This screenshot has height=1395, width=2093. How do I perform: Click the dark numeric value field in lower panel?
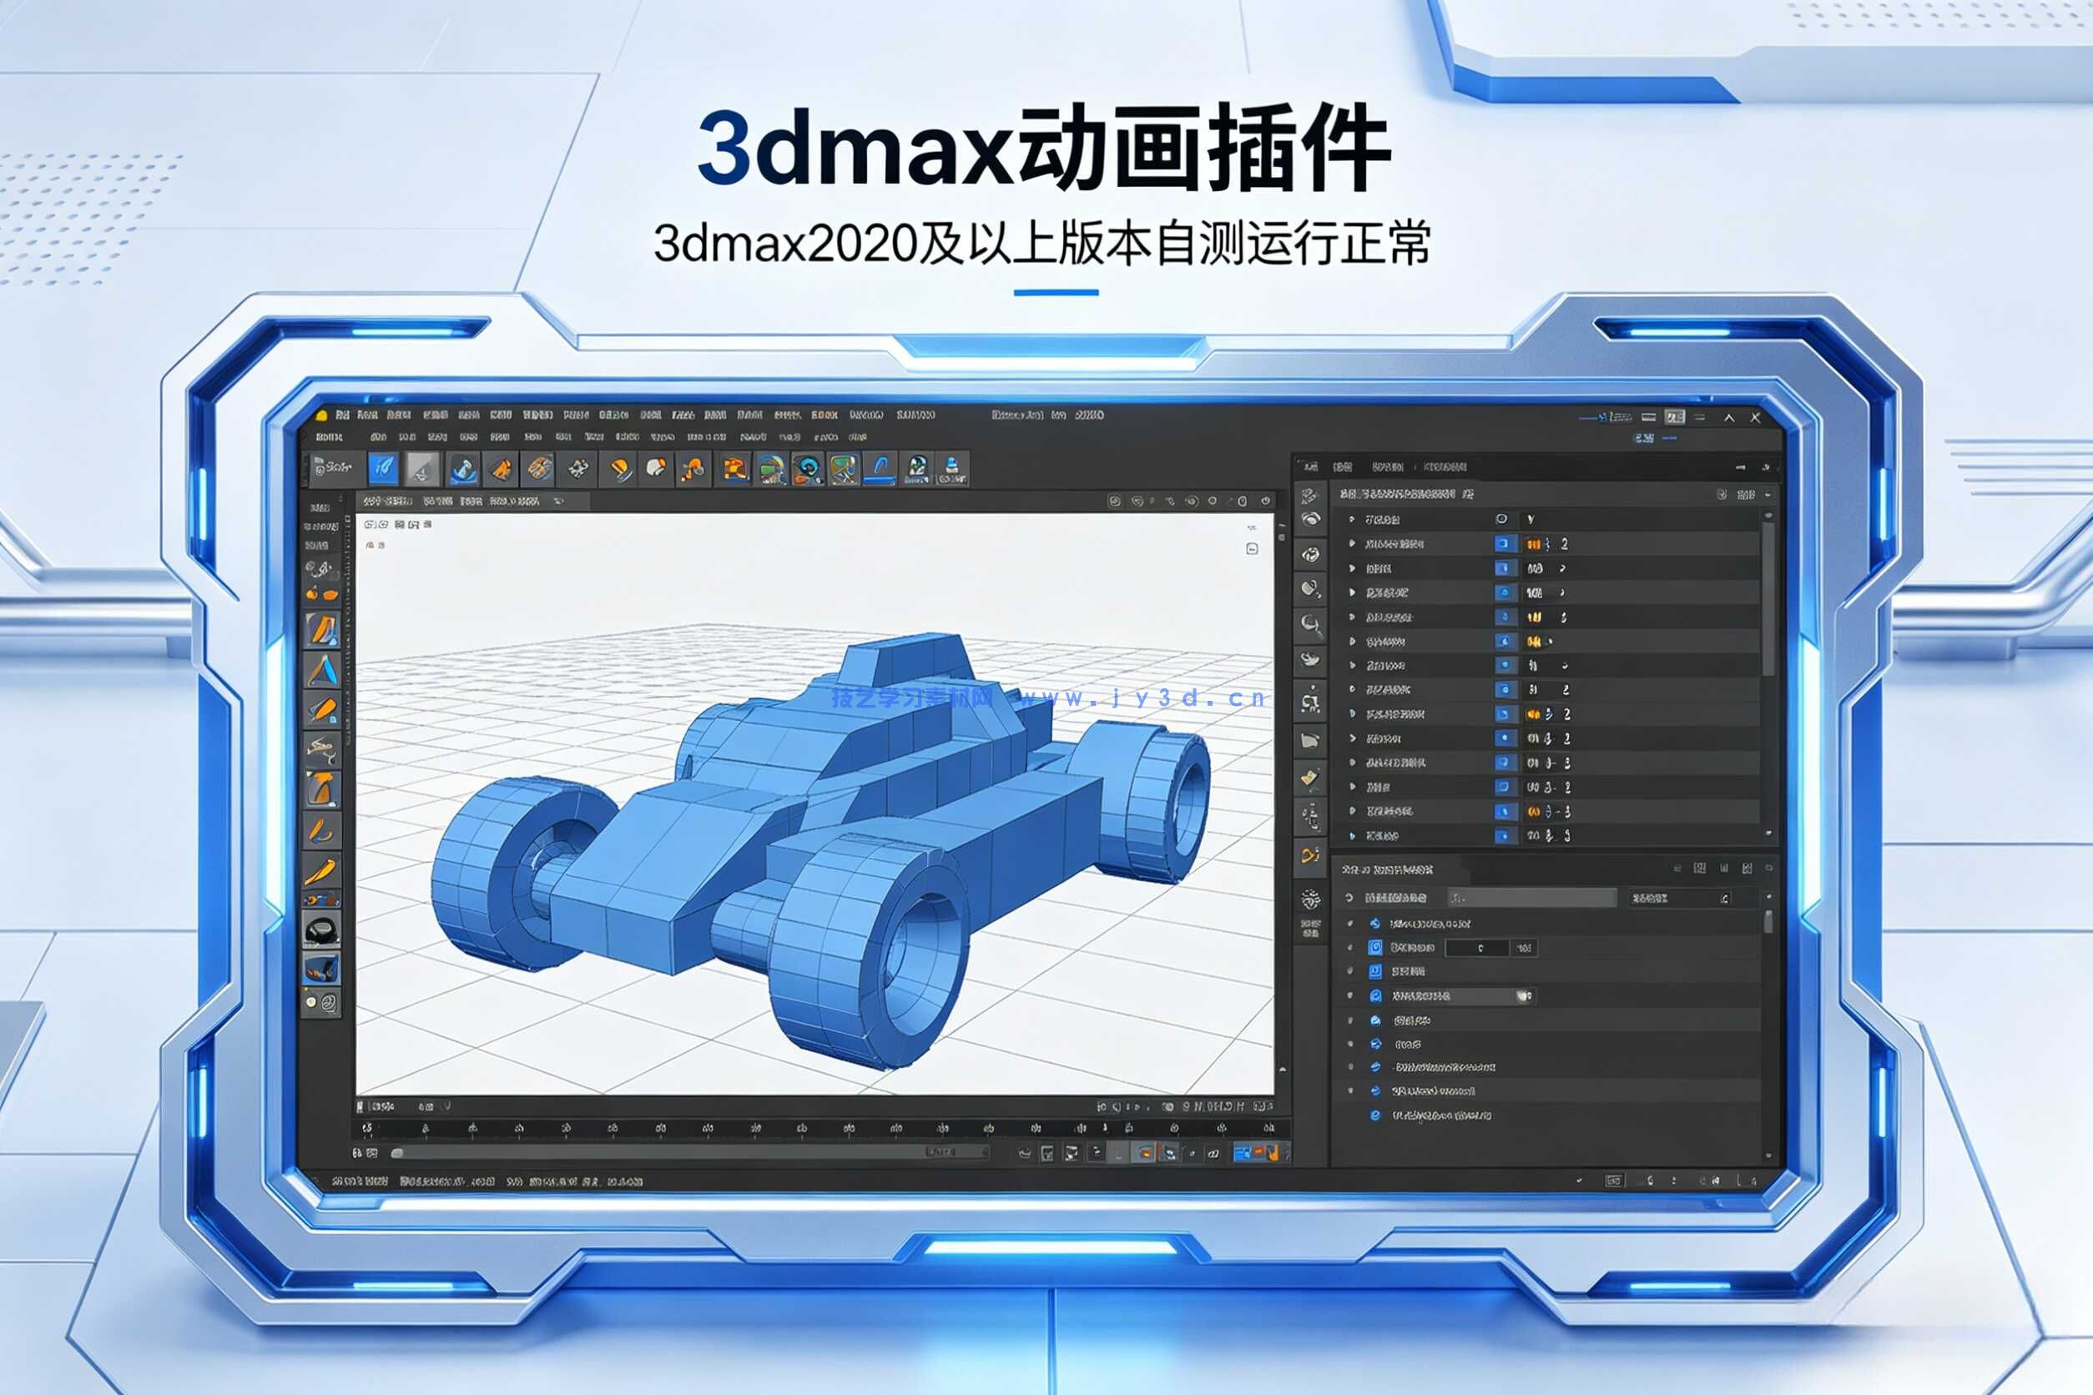coord(1477,948)
